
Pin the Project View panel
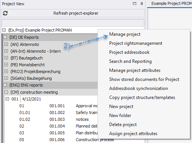pyautogui.click(x=142, y=4)
